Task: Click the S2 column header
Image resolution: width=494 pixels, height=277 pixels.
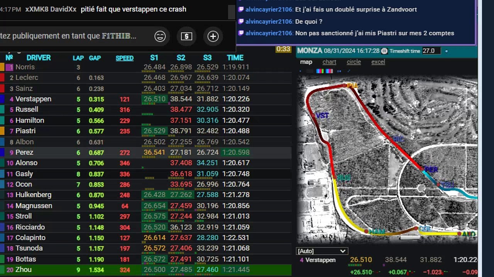Action: (181, 58)
